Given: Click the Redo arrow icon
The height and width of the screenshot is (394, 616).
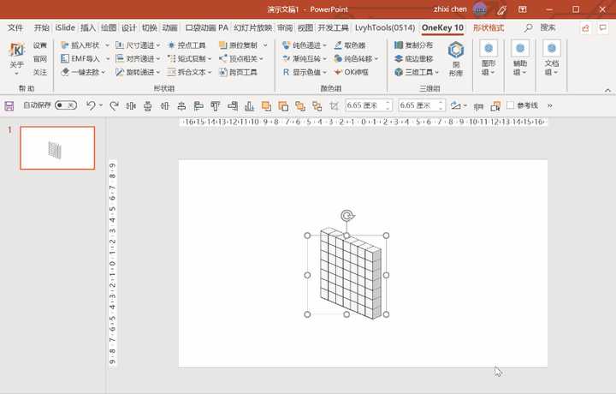Looking at the screenshot, I should [114, 105].
